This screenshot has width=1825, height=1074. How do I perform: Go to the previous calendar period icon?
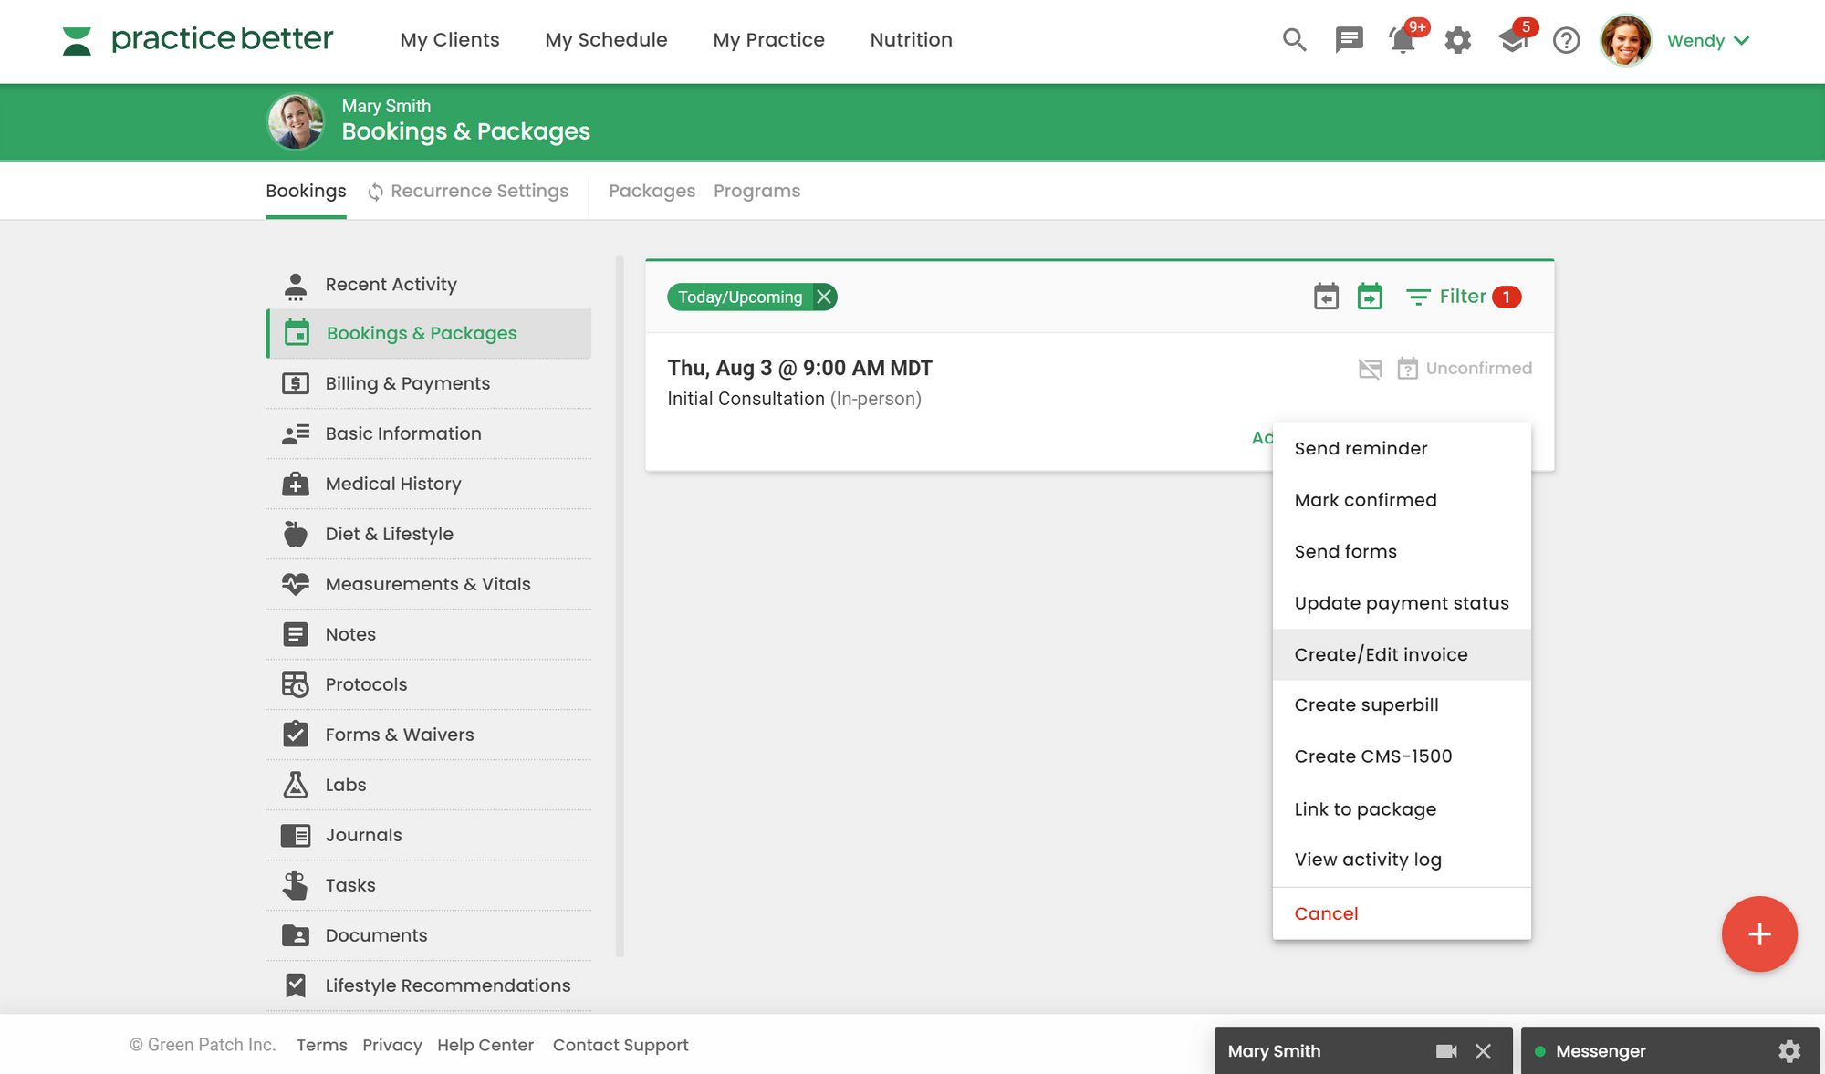pos(1326,297)
